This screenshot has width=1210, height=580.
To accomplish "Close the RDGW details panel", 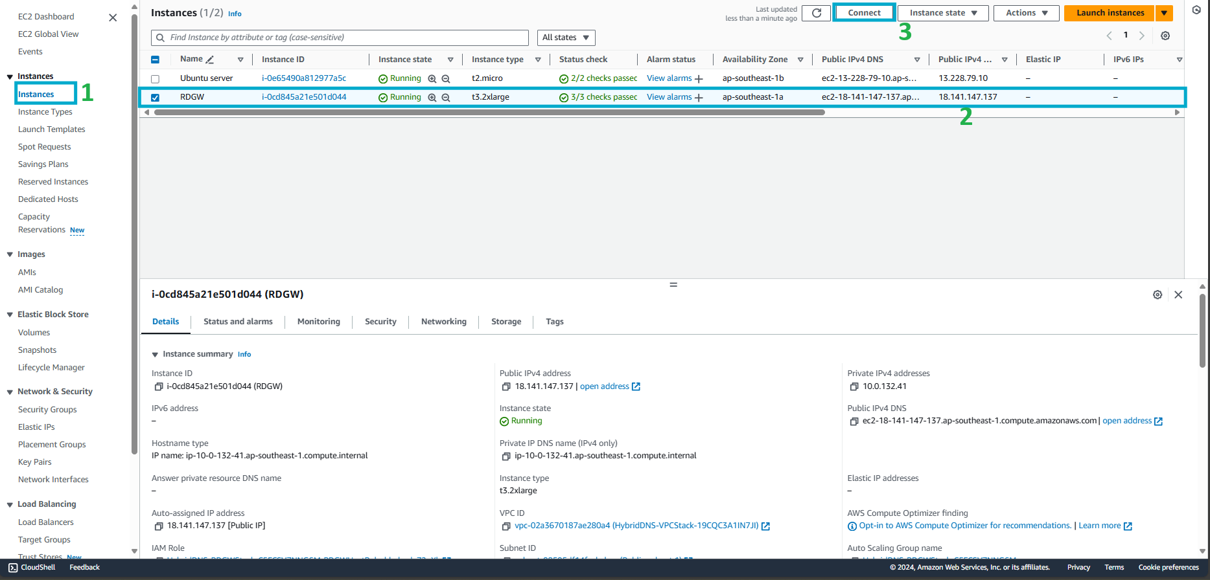I will point(1178,295).
